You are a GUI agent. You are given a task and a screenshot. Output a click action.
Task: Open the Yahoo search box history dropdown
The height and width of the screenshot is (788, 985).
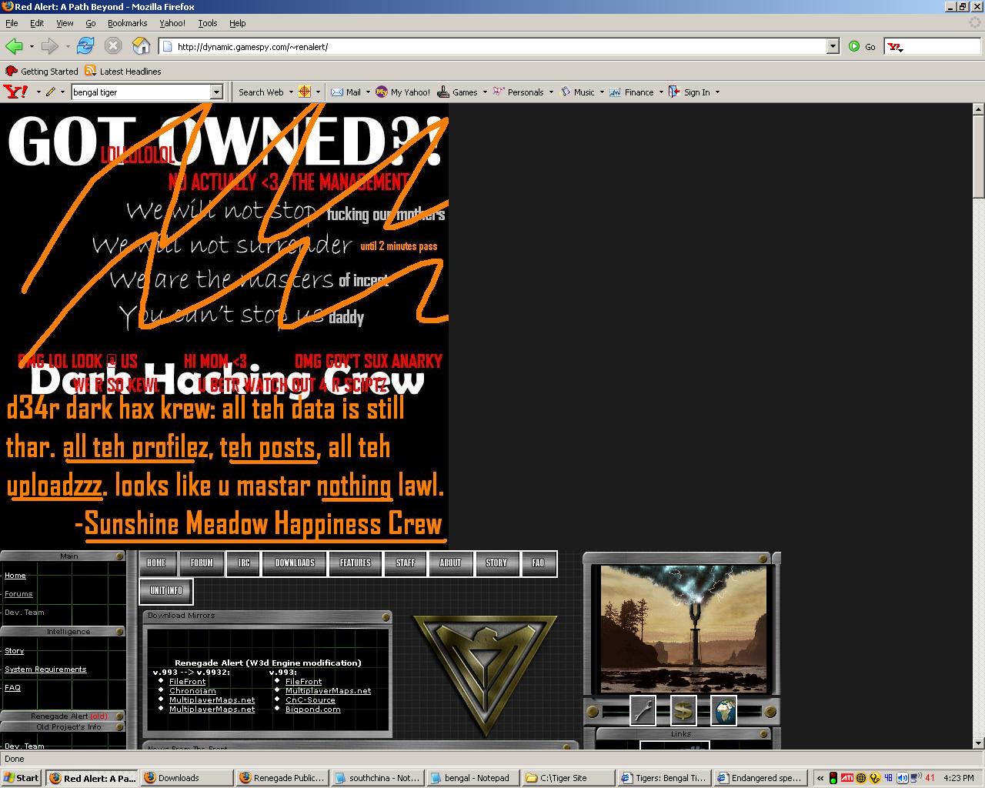216,92
